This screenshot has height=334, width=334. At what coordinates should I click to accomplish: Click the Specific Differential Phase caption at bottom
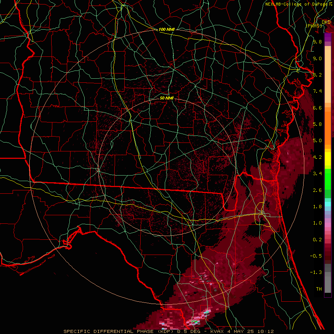tap(168, 331)
